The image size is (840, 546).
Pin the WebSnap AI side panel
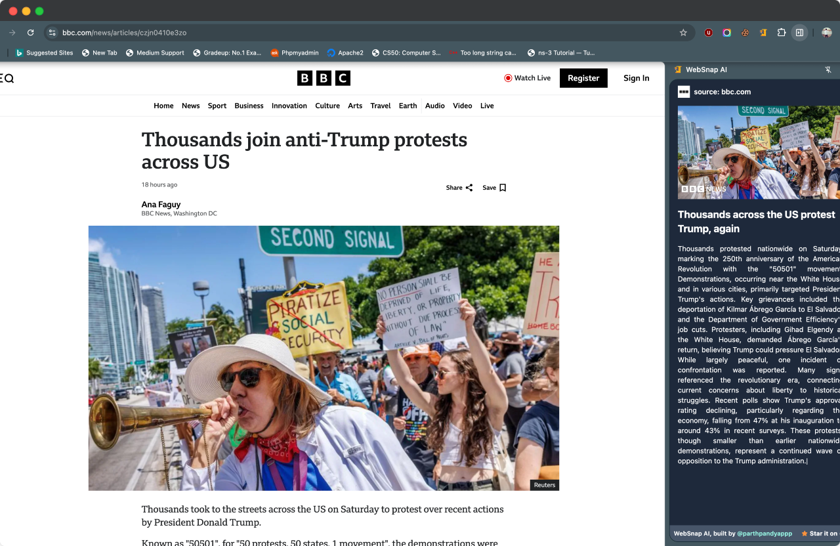point(828,70)
